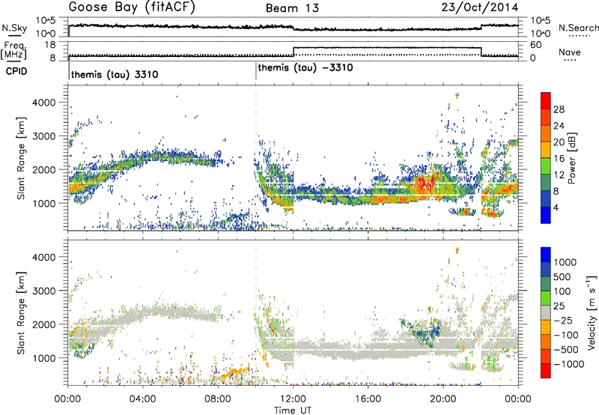Image resolution: width=599 pixels, height=415 pixels.
Task: Pick the red bottom segment of Velocity color bar
Action: pos(546,371)
